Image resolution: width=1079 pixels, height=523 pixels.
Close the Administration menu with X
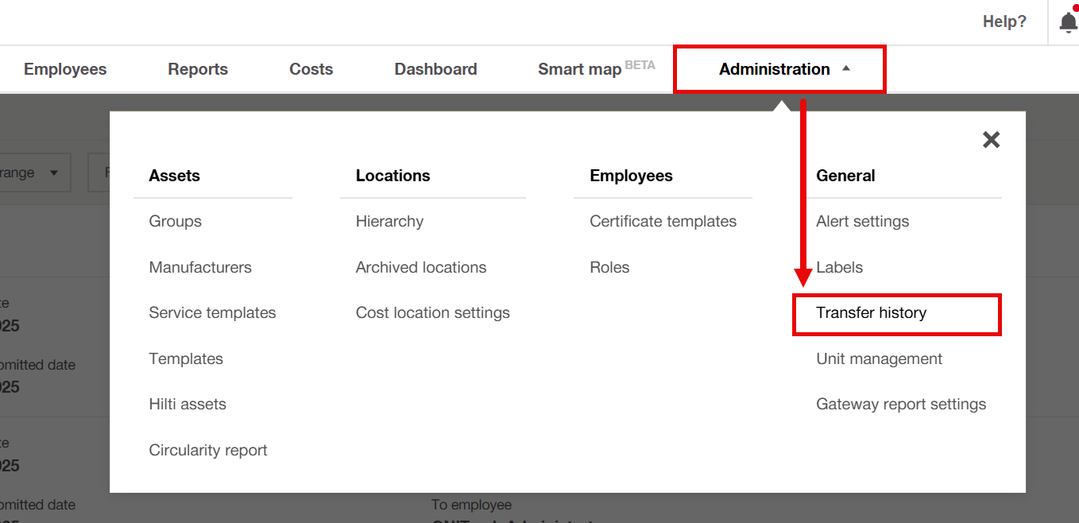click(991, 140)
